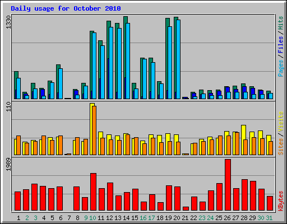Click the 110 visits axis value
287x224 pixels.
click(x=8, y=106)
